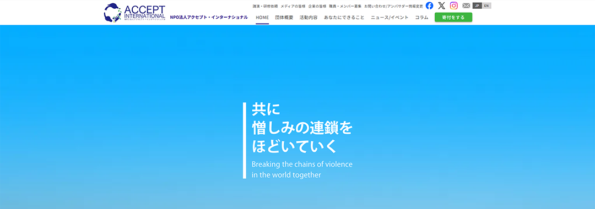Viewport: 595px width, 209px height.
Task: Open the X (Twitter) icon
Action: coord(441,5)
